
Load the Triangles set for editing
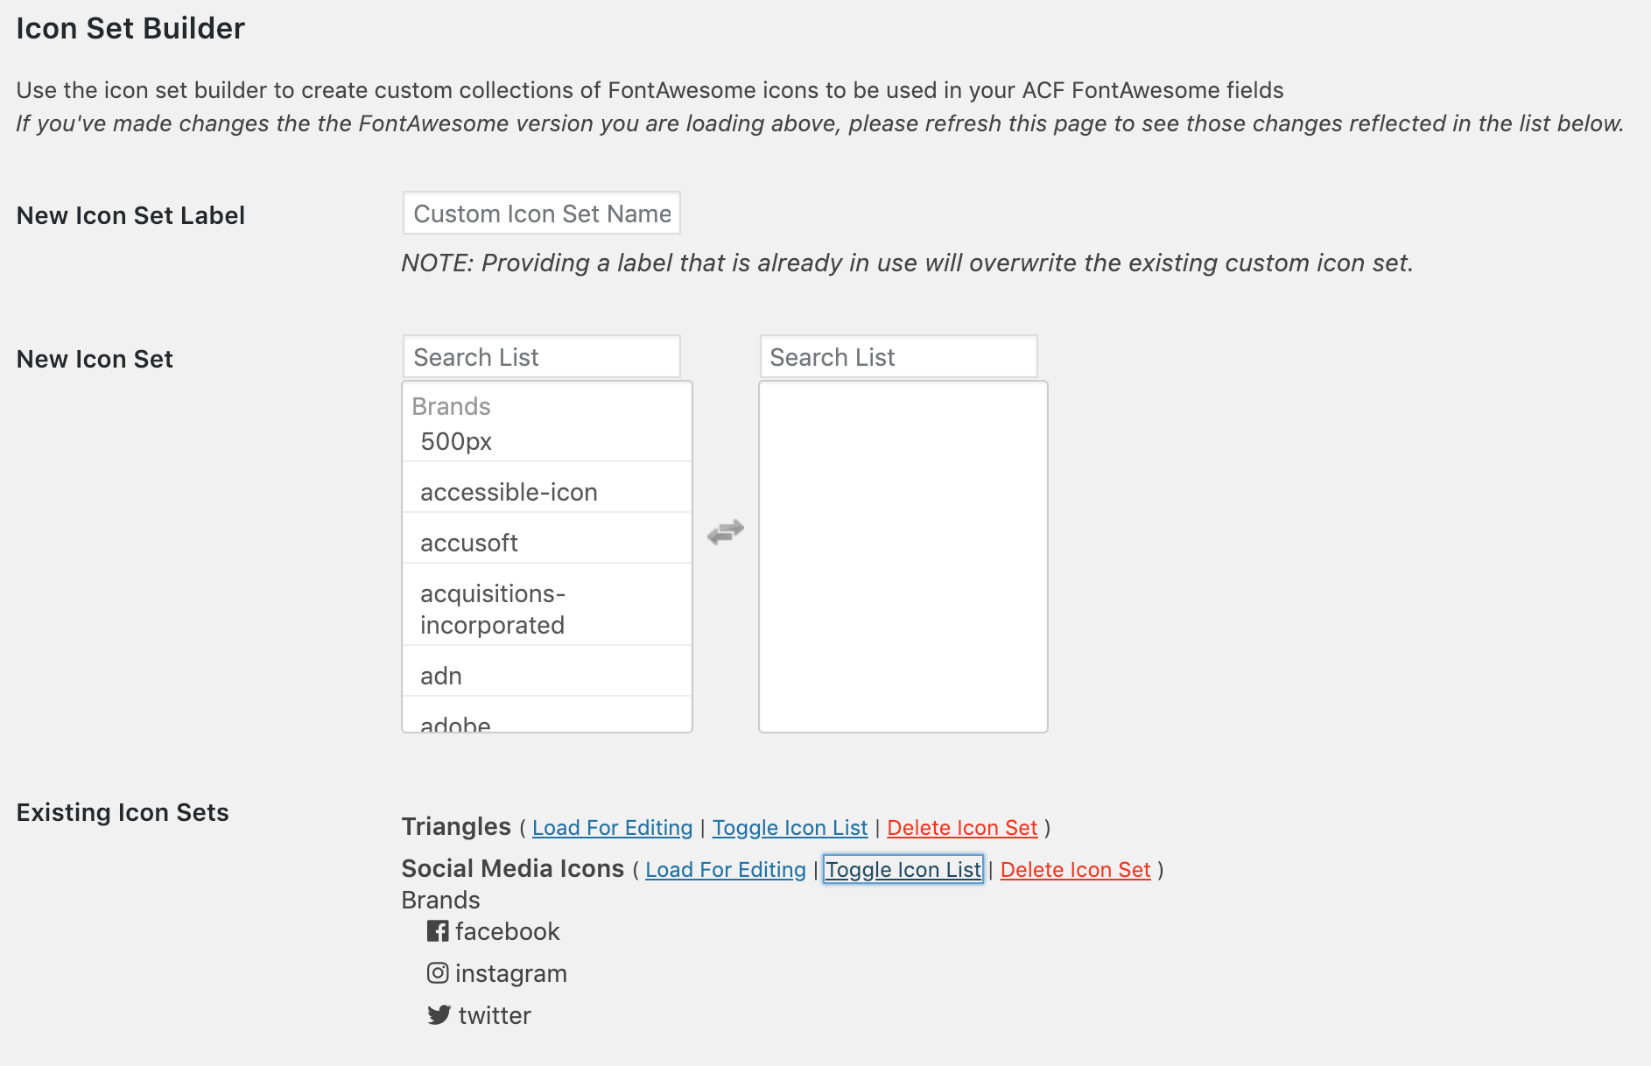tap(611, 827)
